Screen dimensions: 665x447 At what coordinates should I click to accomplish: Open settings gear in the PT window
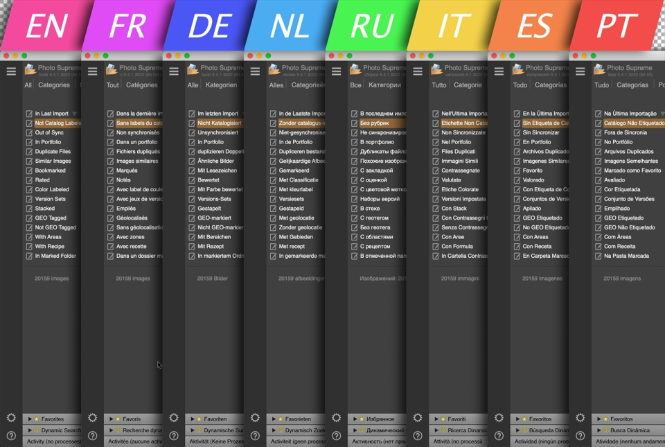tap(580, 418)
